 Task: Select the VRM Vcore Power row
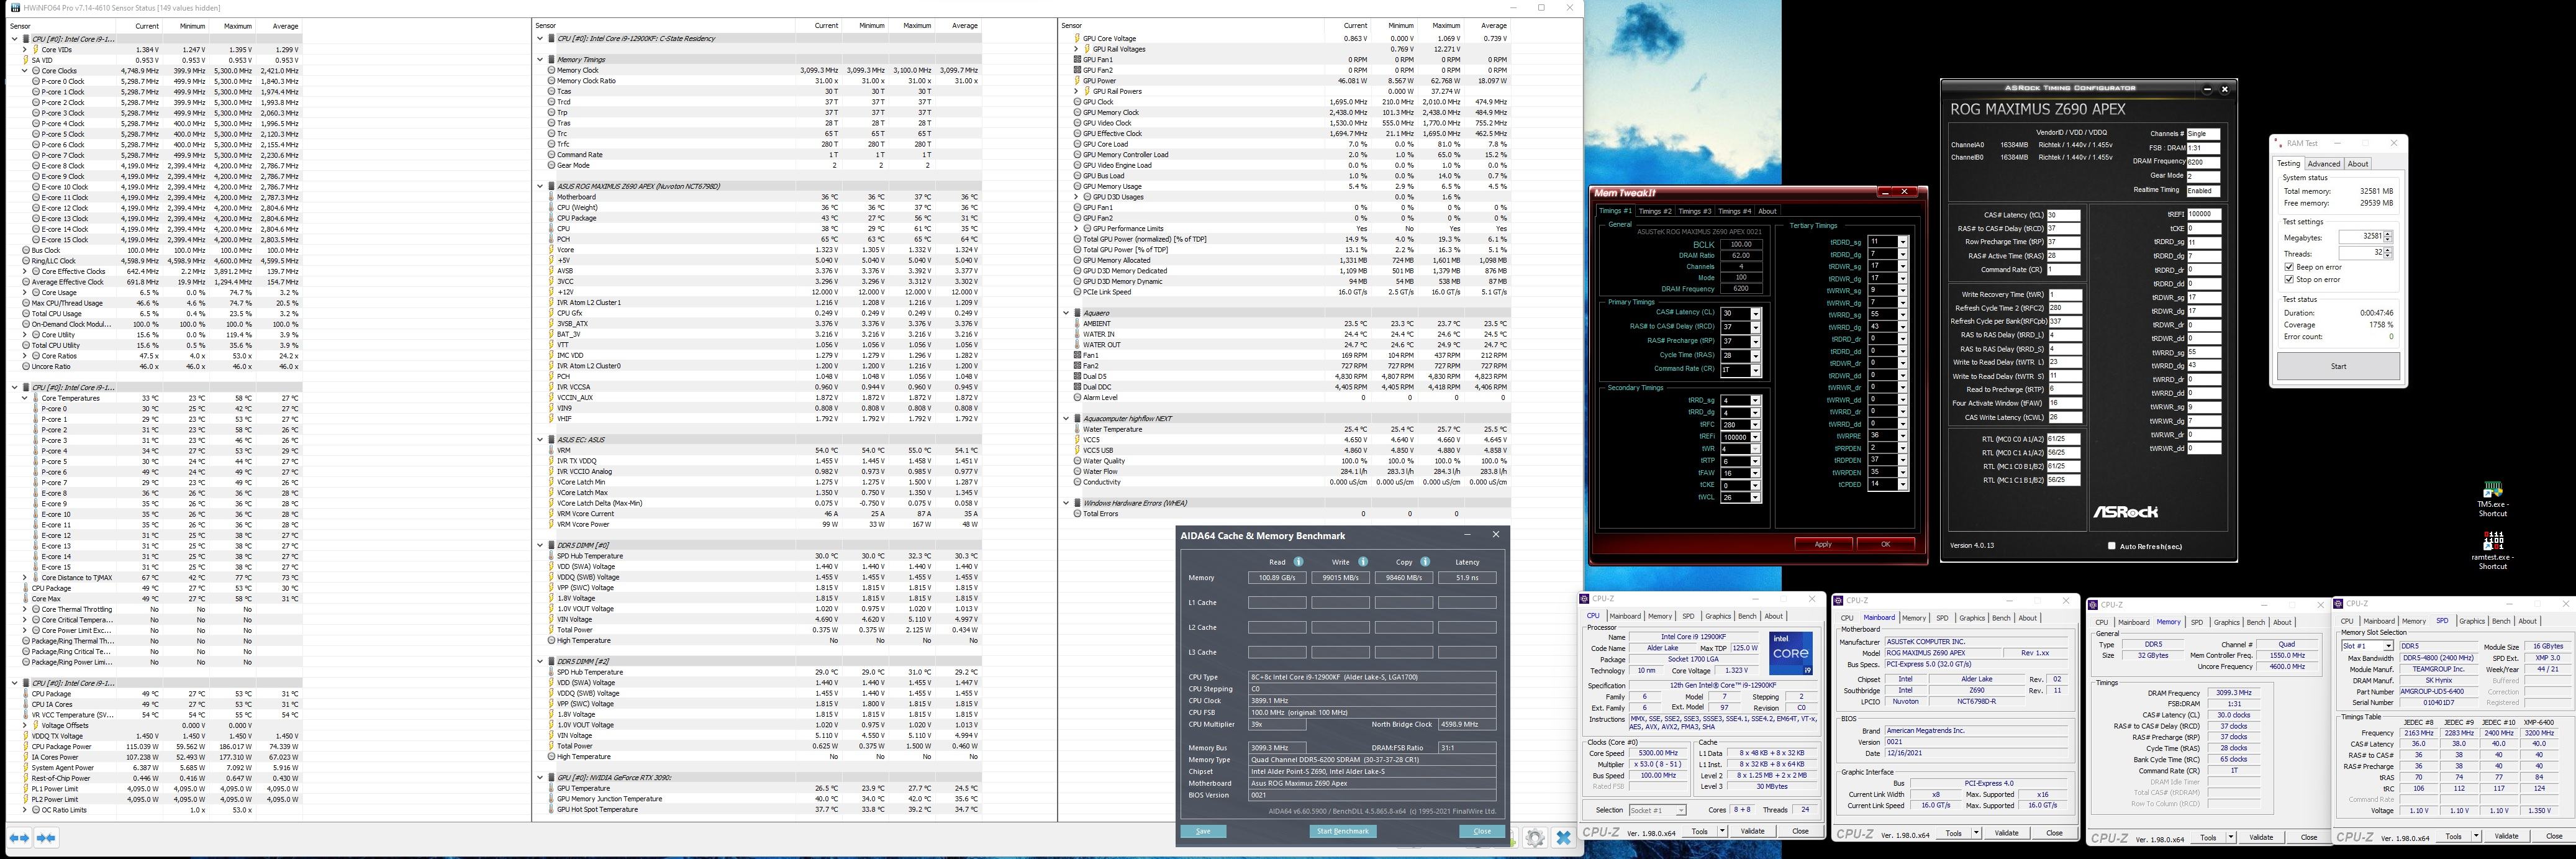pyautogui.click(x=758, y=524)
